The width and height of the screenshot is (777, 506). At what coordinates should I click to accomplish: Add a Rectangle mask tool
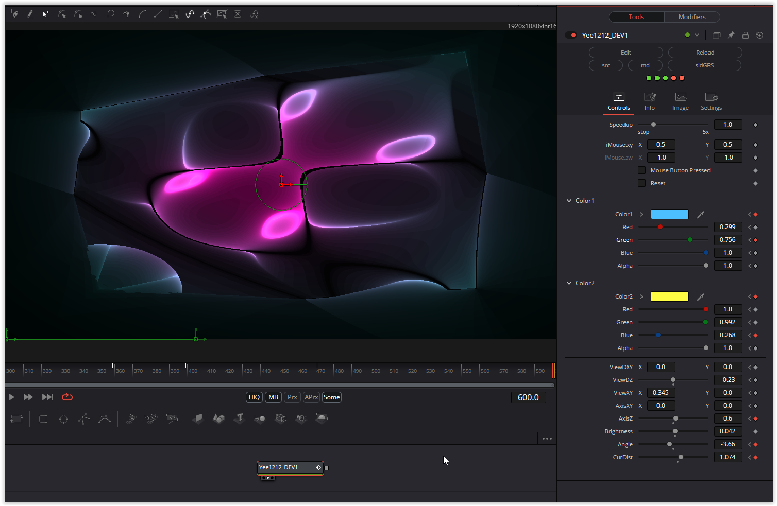pyautogui.click(x=43, y=419)
